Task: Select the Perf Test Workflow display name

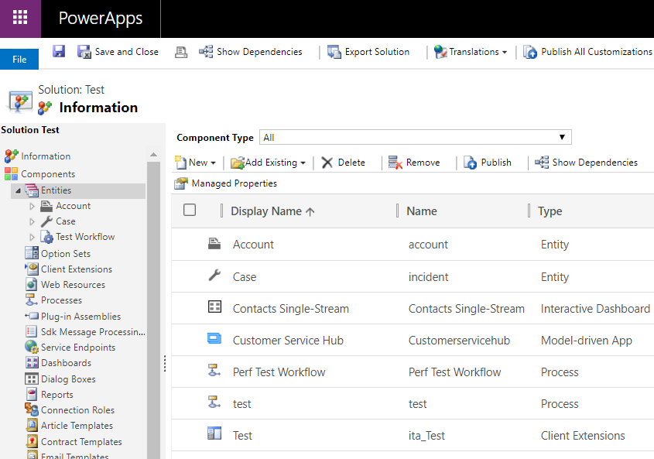Action: [x=279, y=372]
